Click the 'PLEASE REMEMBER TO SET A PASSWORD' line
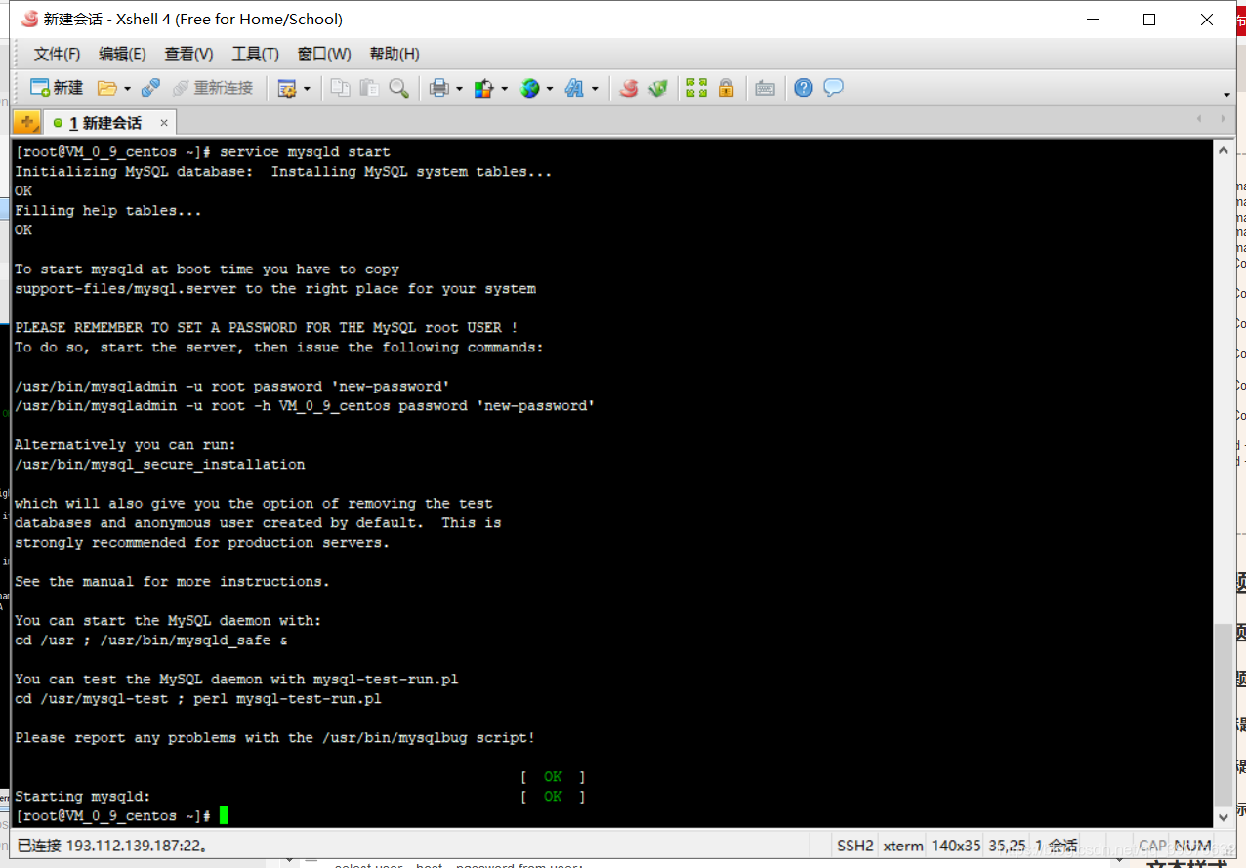 click(x=267, y=328)
